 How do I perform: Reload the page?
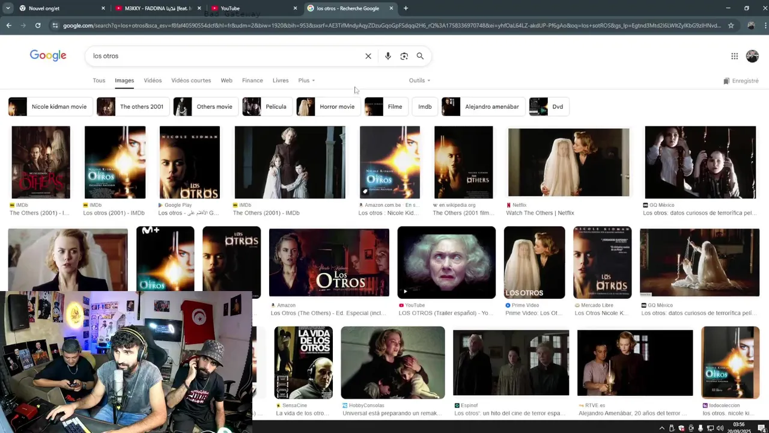coord(38,25)
